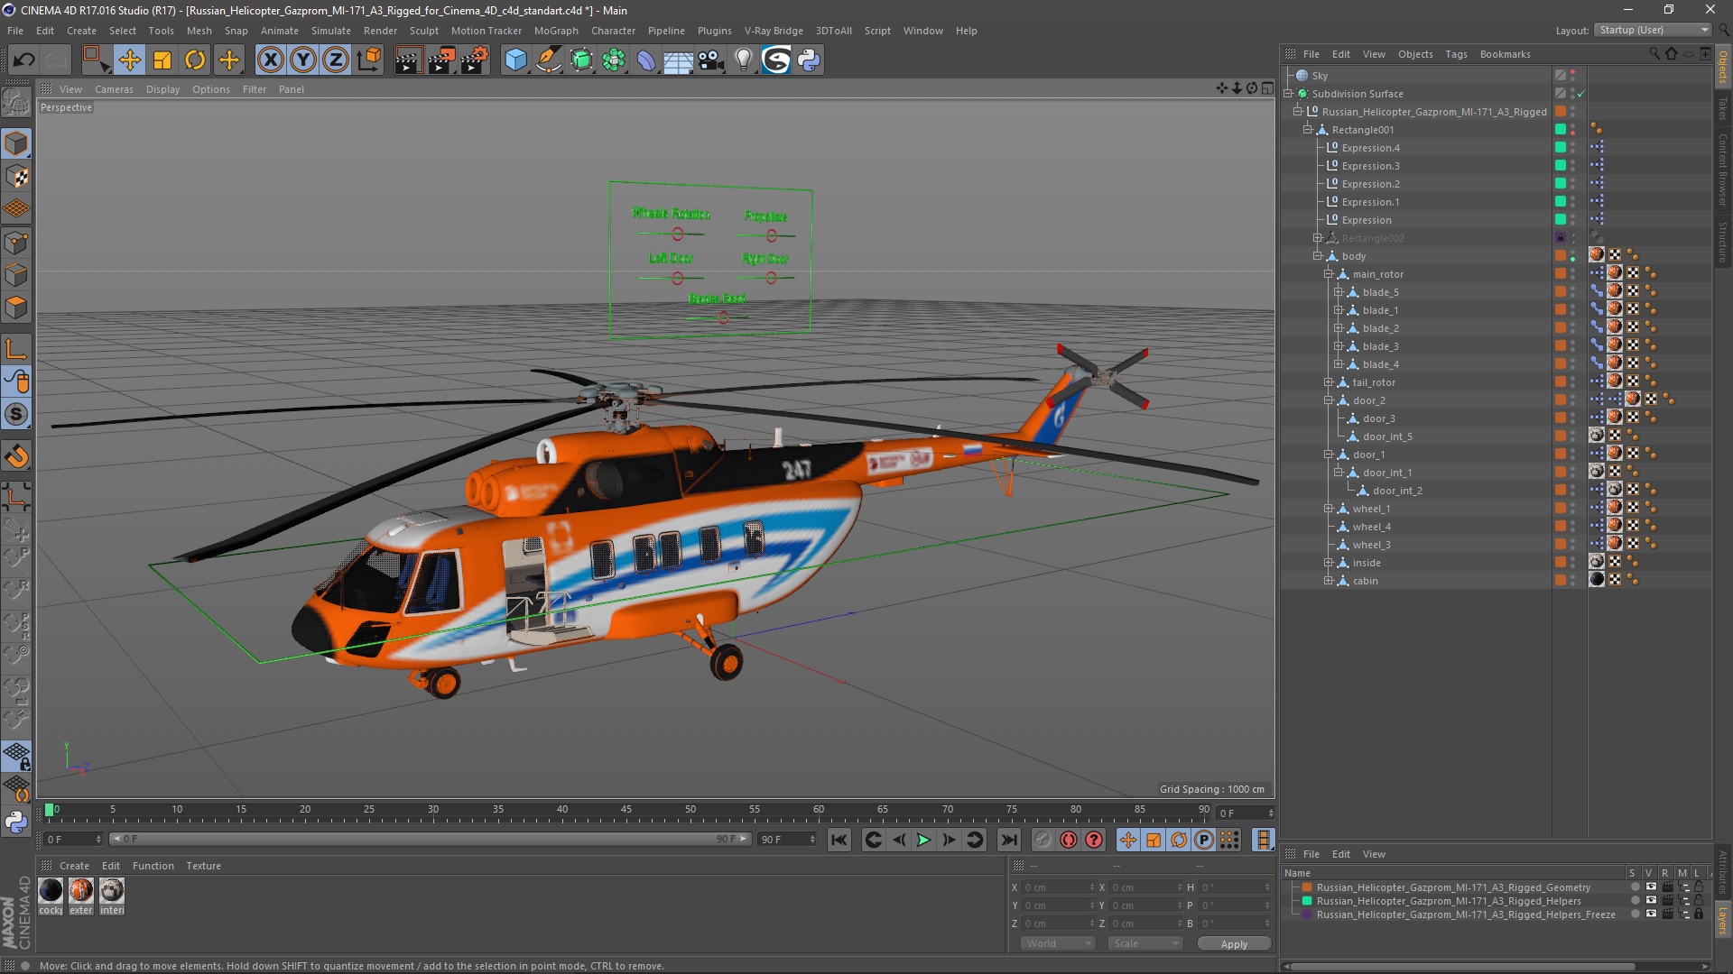Click green layer swatch of Expression.4
Viewport: 1733px width, 974px height.
1561,148
